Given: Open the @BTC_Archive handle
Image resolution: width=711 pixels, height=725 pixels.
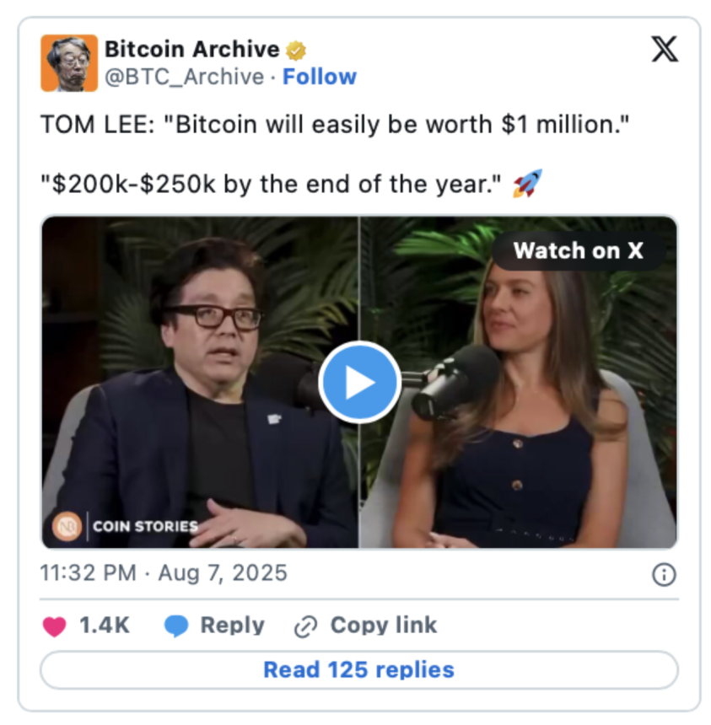Looking at the screenshot, I should click(184, 77).
